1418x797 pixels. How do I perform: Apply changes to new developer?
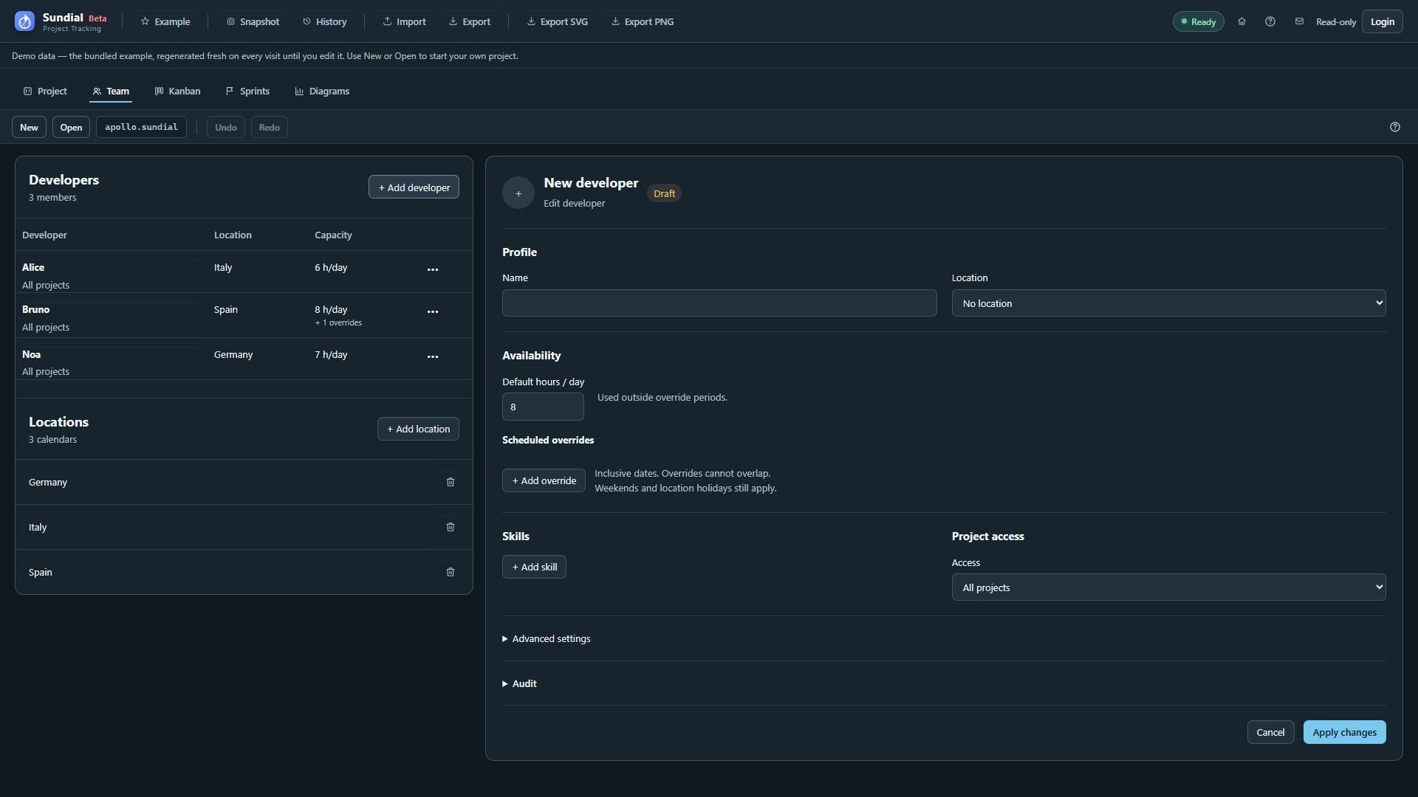tap(1344, 732)
